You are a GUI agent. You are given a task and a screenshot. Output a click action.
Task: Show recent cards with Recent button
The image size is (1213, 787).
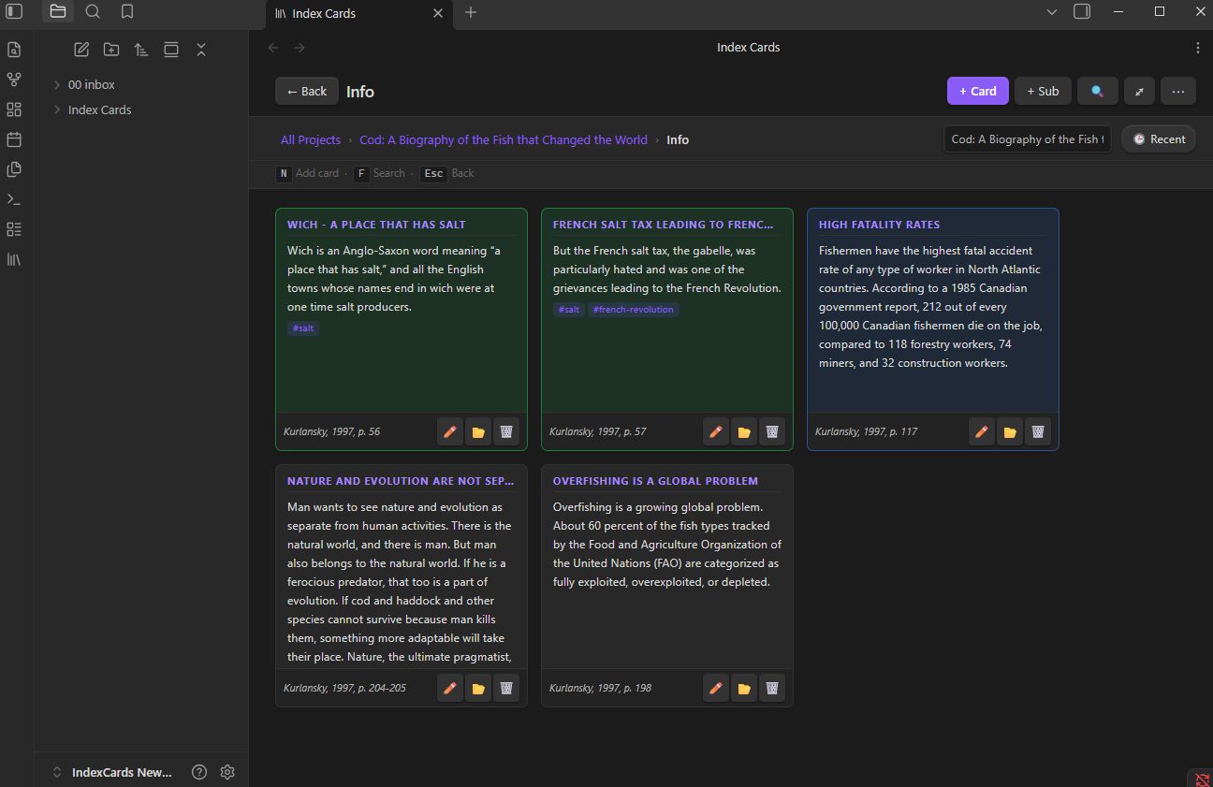pos(1159,139)
